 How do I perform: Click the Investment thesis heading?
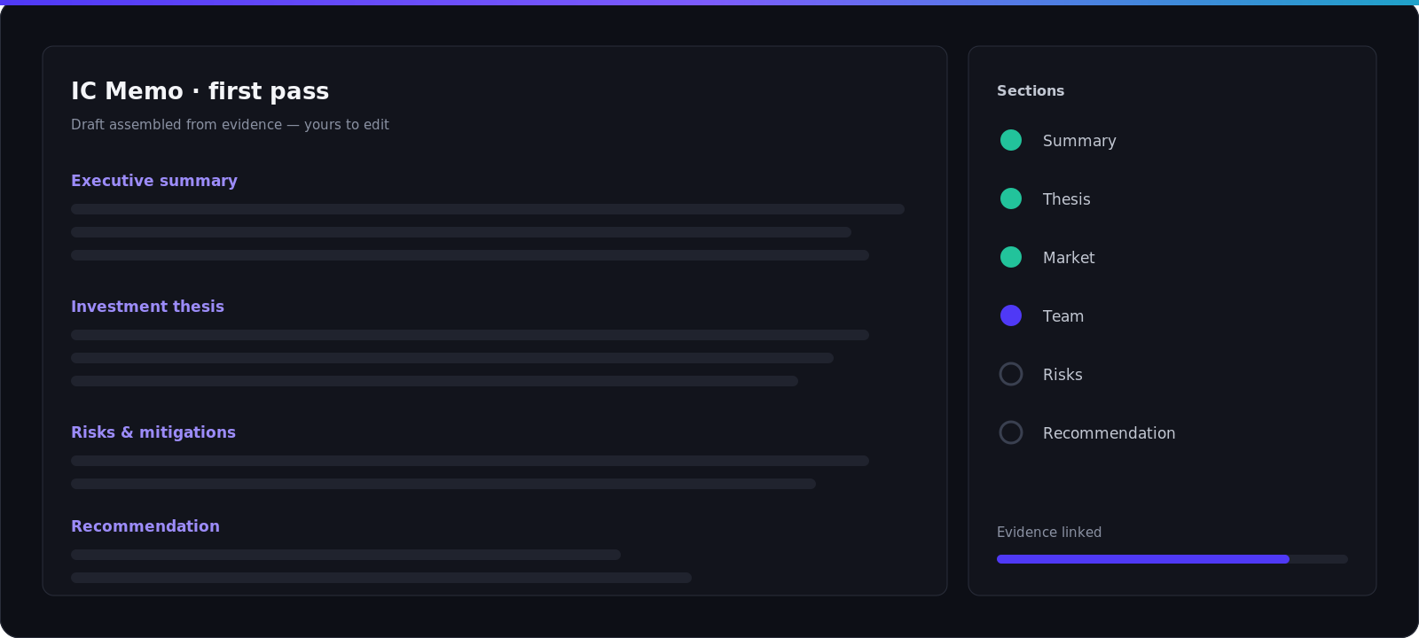[147, 307]
